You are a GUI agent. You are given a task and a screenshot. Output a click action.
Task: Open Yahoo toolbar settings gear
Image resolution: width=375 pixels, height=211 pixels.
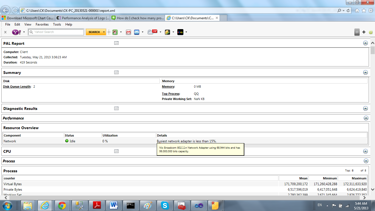pyautogui.click(x=371, y=32)
